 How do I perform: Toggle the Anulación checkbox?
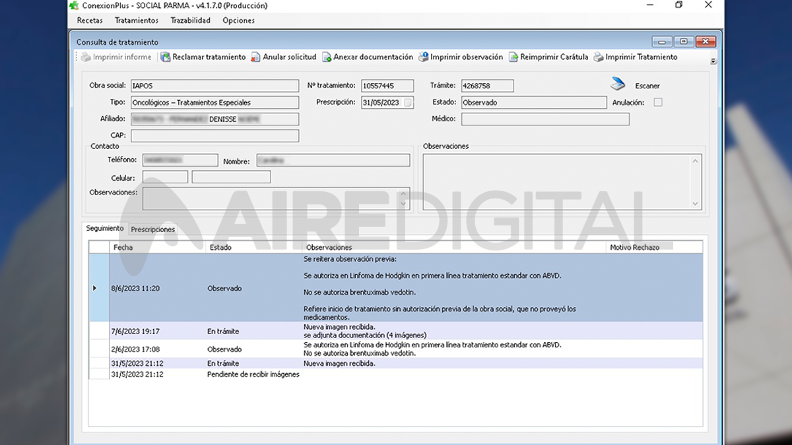[x=657, y=102]
